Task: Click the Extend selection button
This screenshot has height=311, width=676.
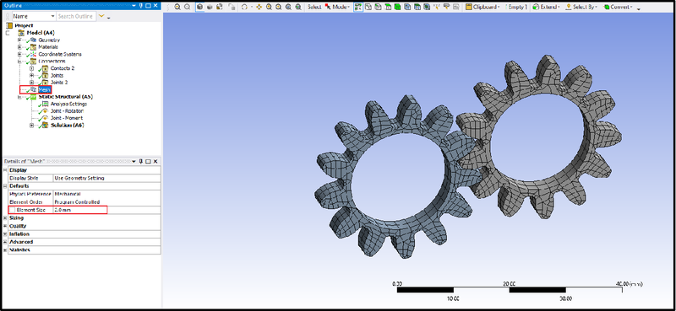Action: pos(546,7)
